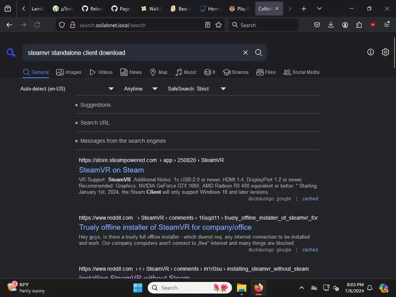This screenshot has width=396, height=297.
Task: Open Pocket save icon
Action: click(317, 25)
